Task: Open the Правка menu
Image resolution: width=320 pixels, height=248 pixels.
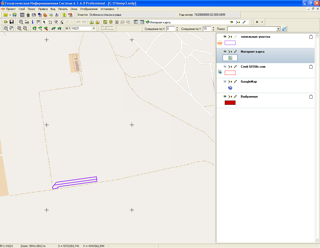Action: coord(43,9)
